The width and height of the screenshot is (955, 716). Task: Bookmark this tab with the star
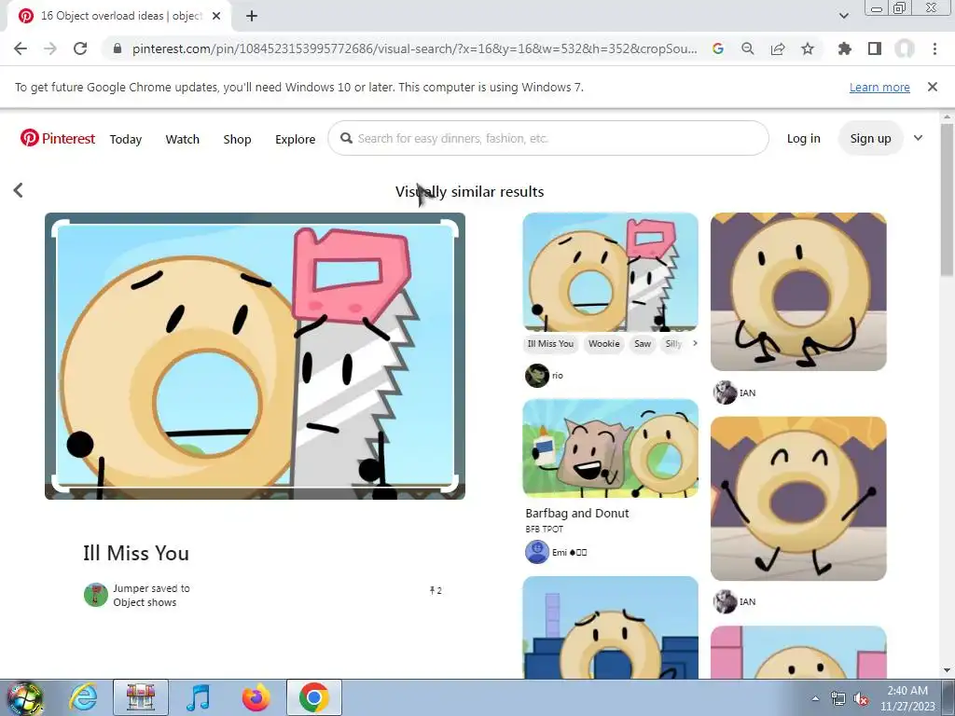pos(808,48)
